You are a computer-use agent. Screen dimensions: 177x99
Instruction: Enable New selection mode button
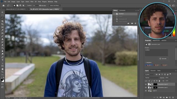[14, 5]
